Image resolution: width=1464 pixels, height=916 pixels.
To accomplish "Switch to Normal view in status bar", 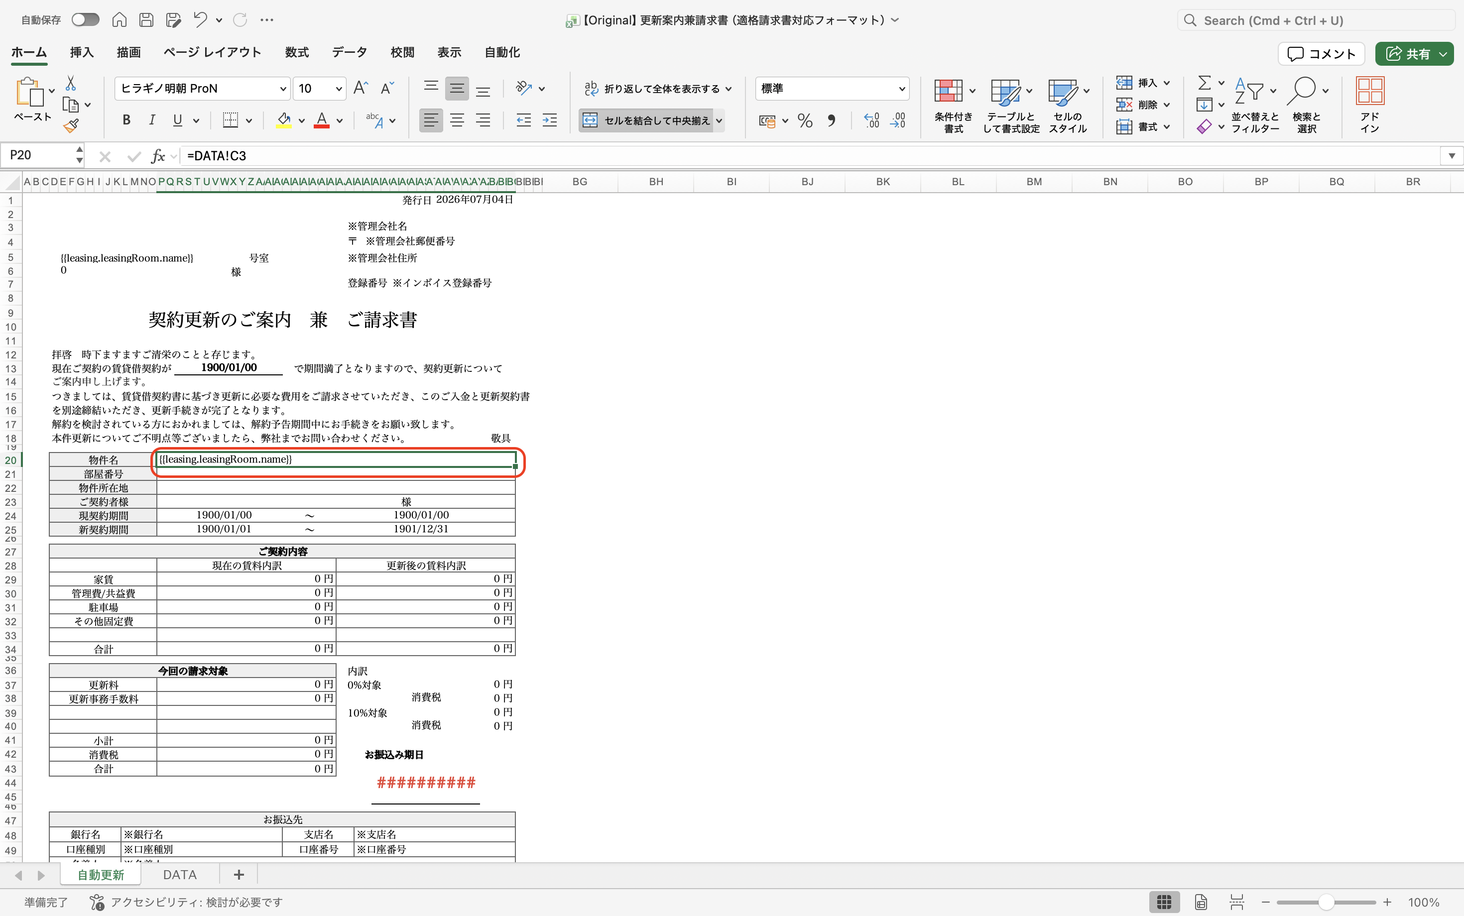I will coord(1164,902).
